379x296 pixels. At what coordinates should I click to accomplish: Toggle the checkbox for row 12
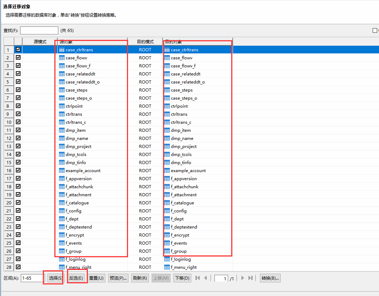(x=18, y=138)
